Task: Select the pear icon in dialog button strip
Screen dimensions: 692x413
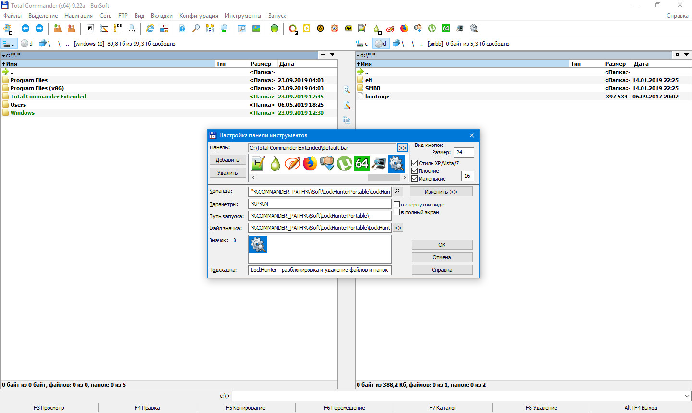Action: coord(275,164)
